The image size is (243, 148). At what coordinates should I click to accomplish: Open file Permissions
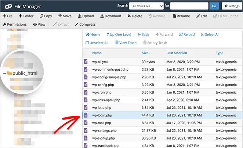[x=15, y=24]
